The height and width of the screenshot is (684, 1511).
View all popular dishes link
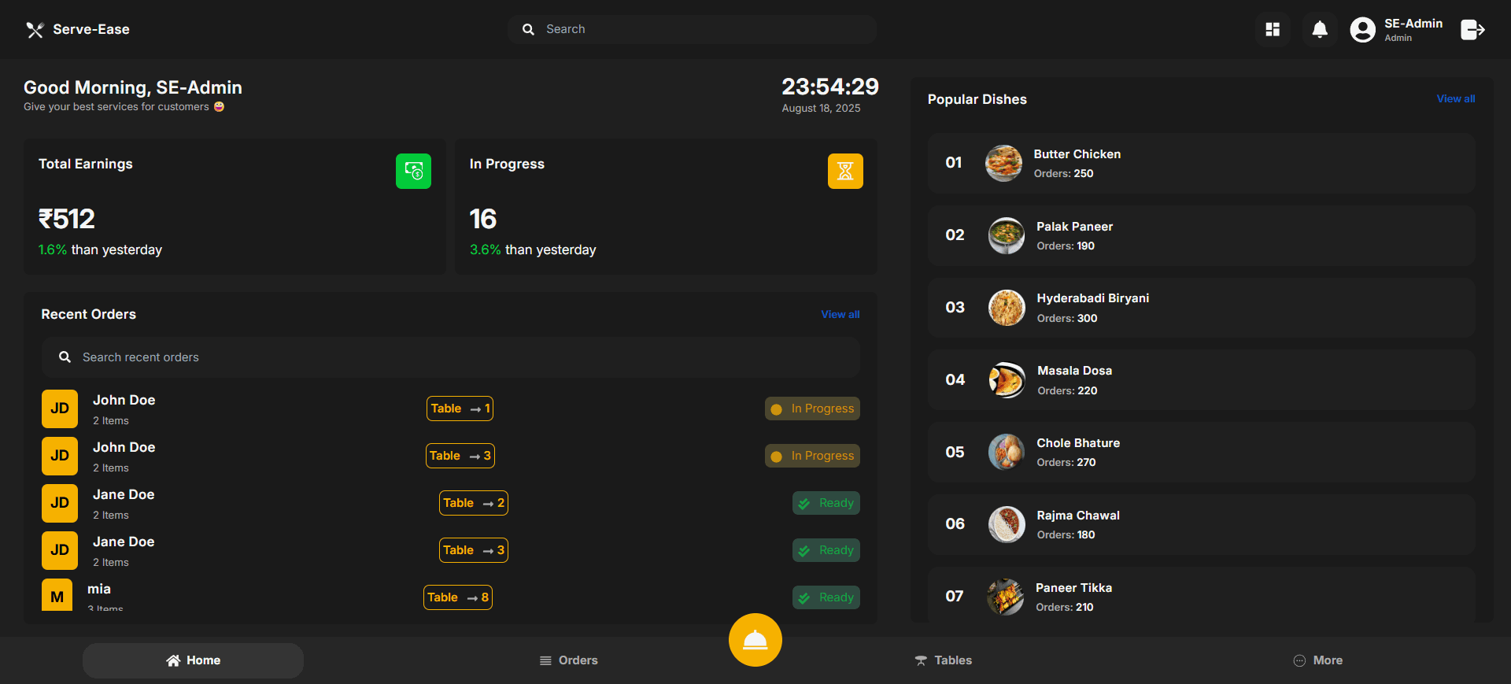[1455, 98]
